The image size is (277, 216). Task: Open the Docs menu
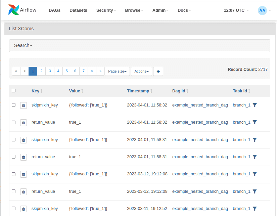(x=184, y=10)
